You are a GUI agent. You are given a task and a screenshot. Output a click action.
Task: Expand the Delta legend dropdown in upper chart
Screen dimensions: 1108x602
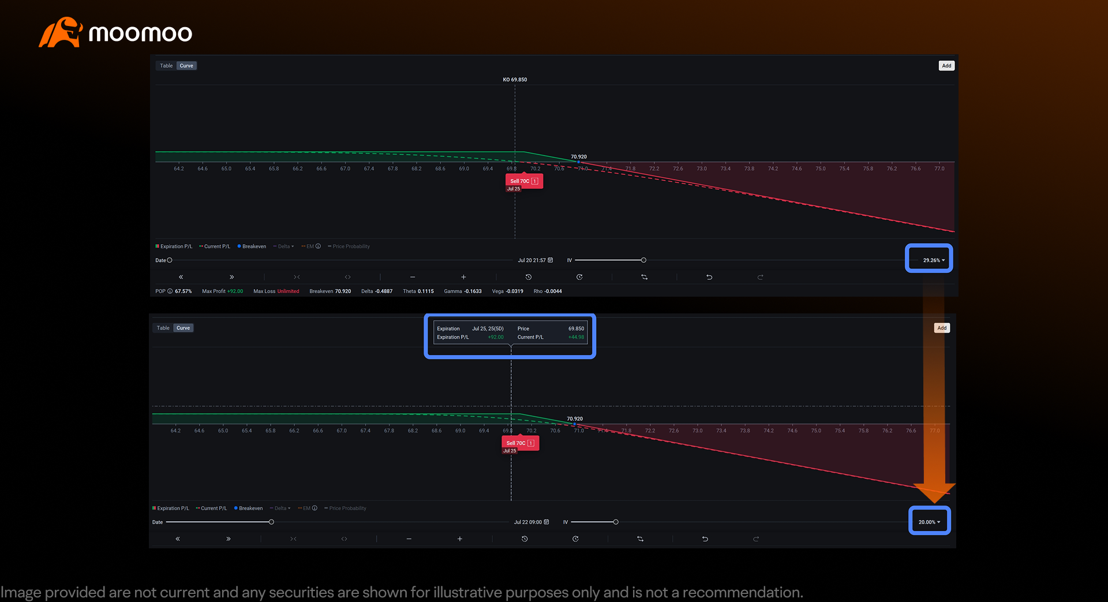283,246
